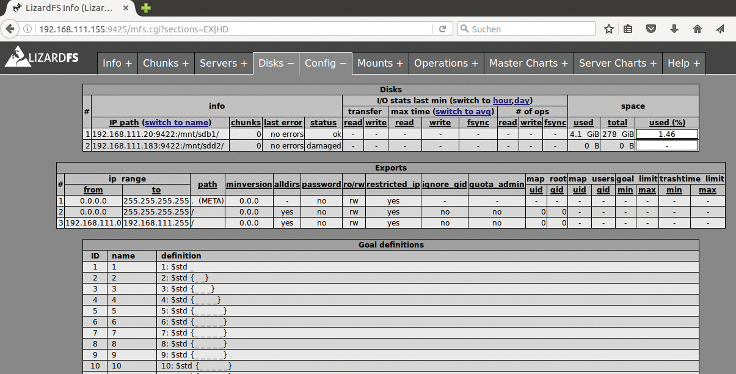This screenshot has height=374, width=736.
Task: Click the 1.46 used percent bar
Action: pos(667,134)
